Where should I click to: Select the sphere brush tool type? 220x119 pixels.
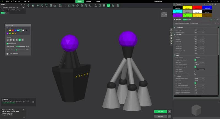pos(11,40)
